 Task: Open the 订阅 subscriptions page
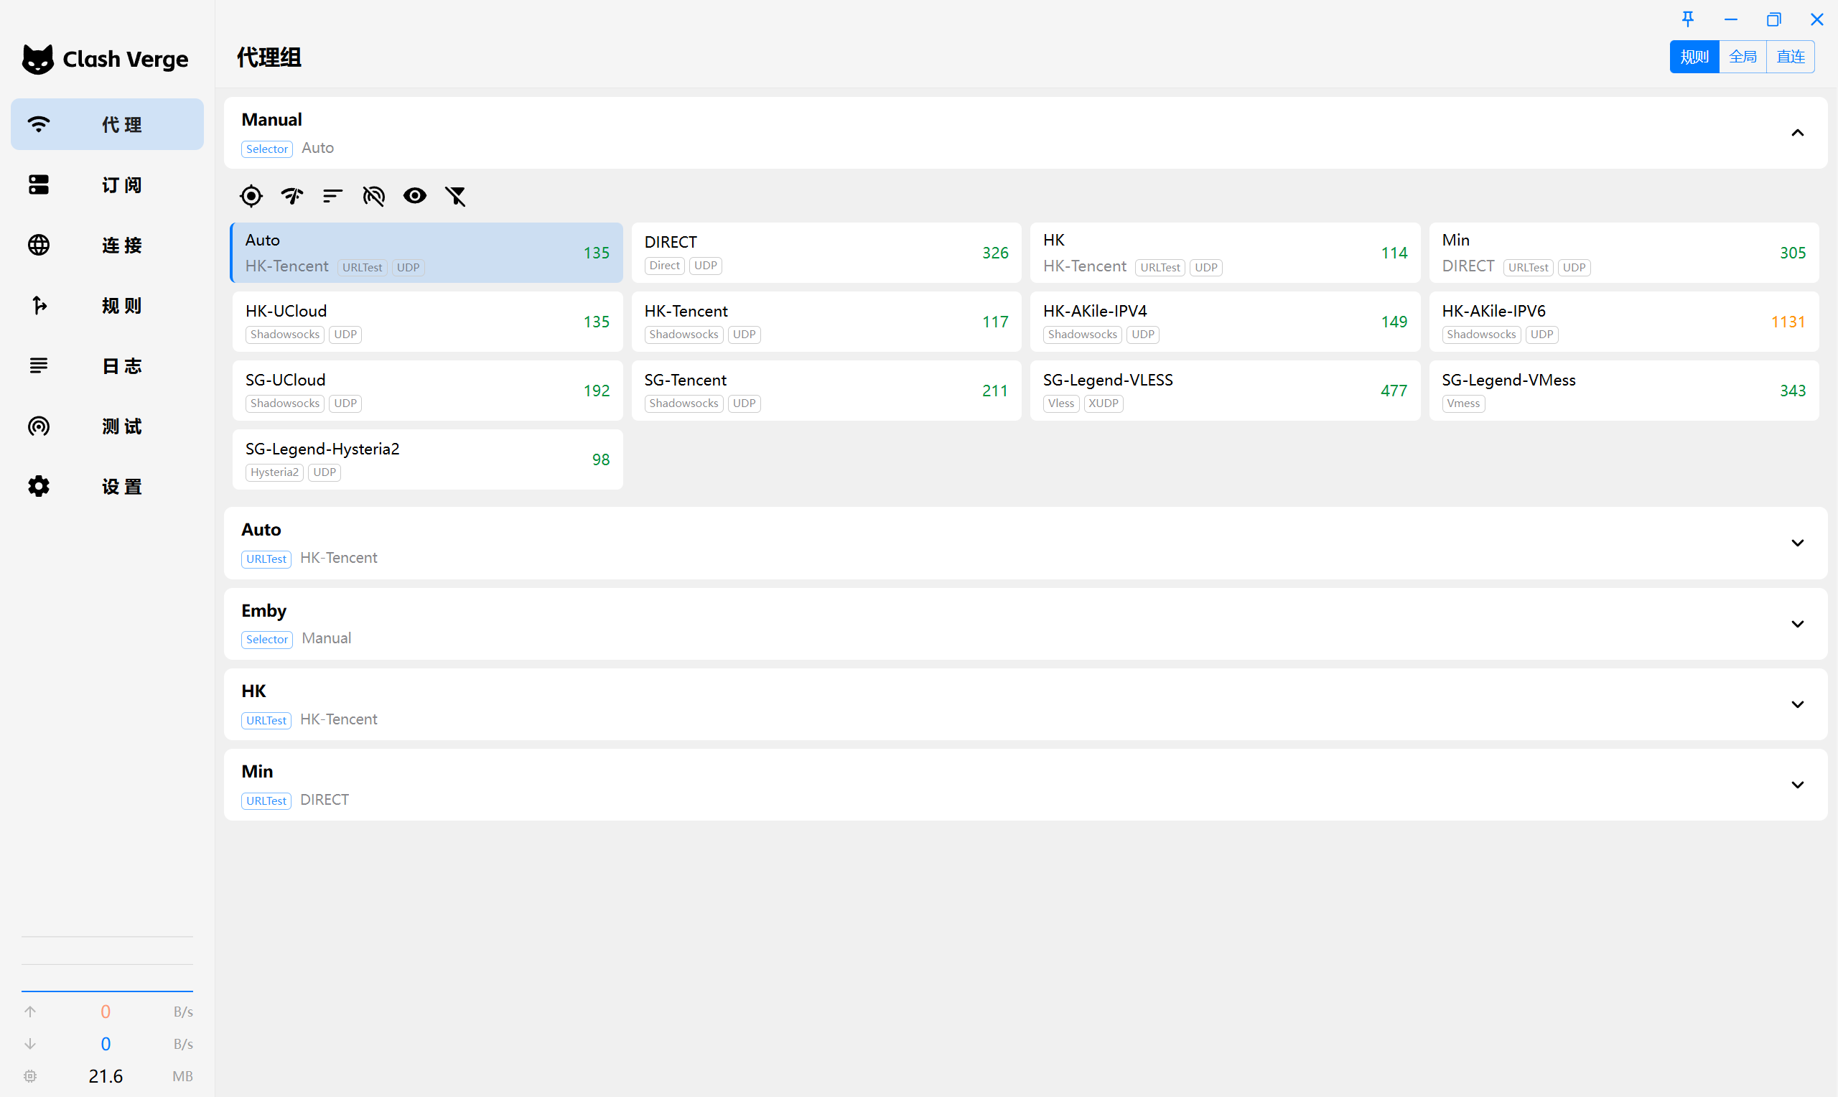107,185
